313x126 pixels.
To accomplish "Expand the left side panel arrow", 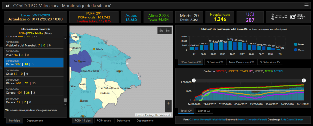I will tap(1, 68).
